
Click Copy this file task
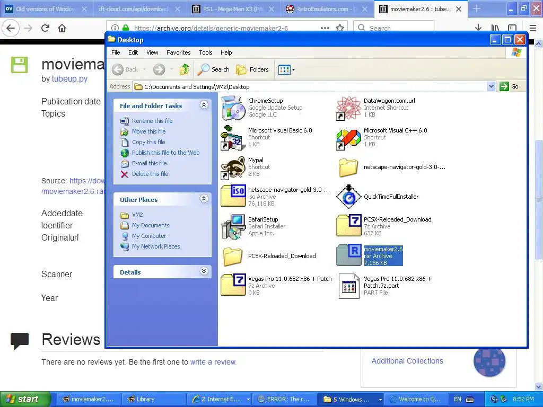pos(148,142)
